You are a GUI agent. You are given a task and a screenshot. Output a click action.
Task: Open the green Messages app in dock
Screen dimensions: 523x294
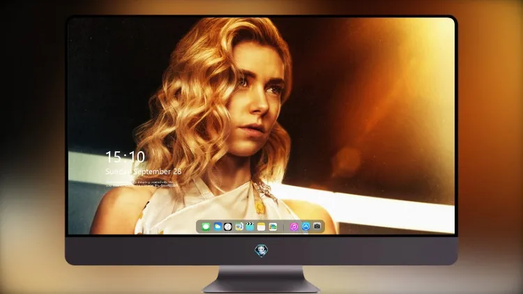tap(206, 226)
